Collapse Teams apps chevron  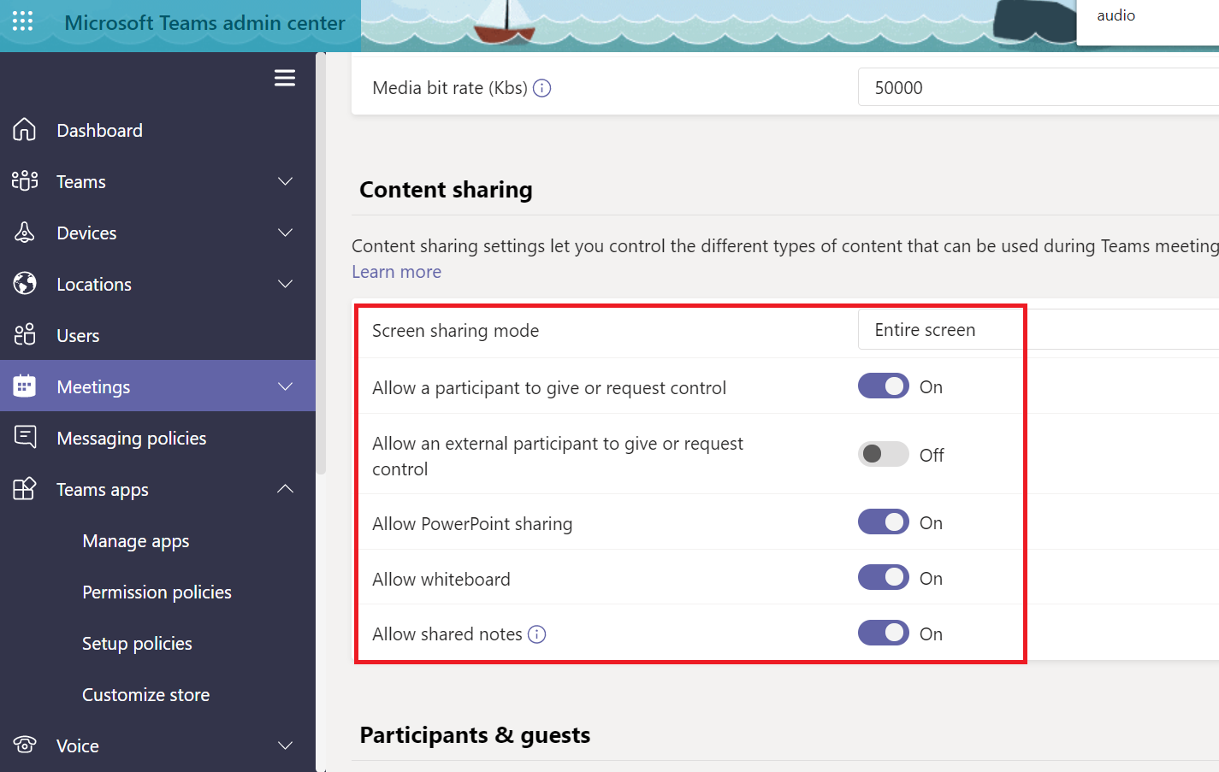(286, 489)
